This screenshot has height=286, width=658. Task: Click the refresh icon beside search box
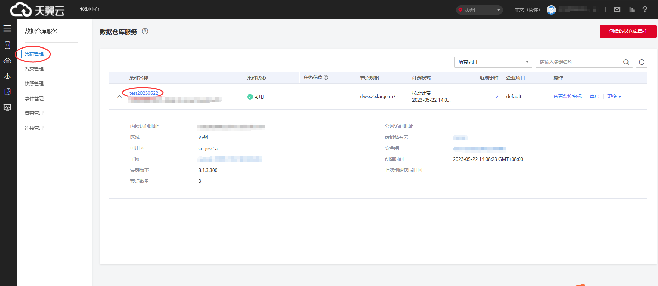pyautogui.click(x=641, y=62)
